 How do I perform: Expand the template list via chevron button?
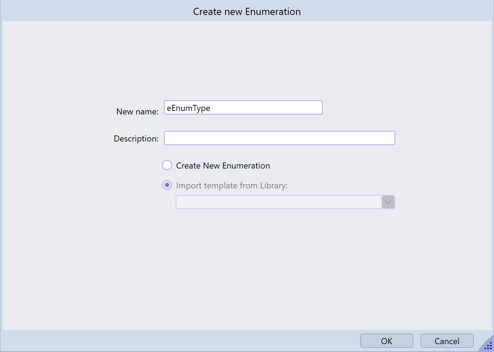pyautogui.click(x=388, y=202)
